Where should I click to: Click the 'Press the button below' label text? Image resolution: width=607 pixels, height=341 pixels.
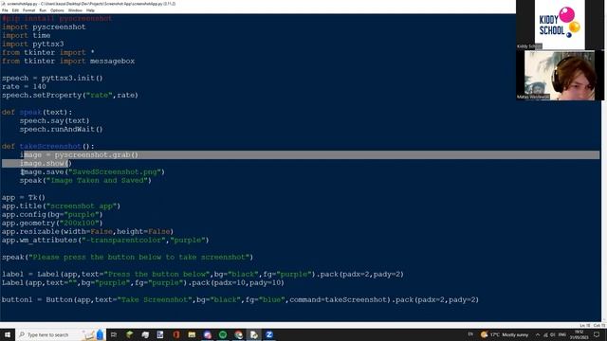(156, 274)
